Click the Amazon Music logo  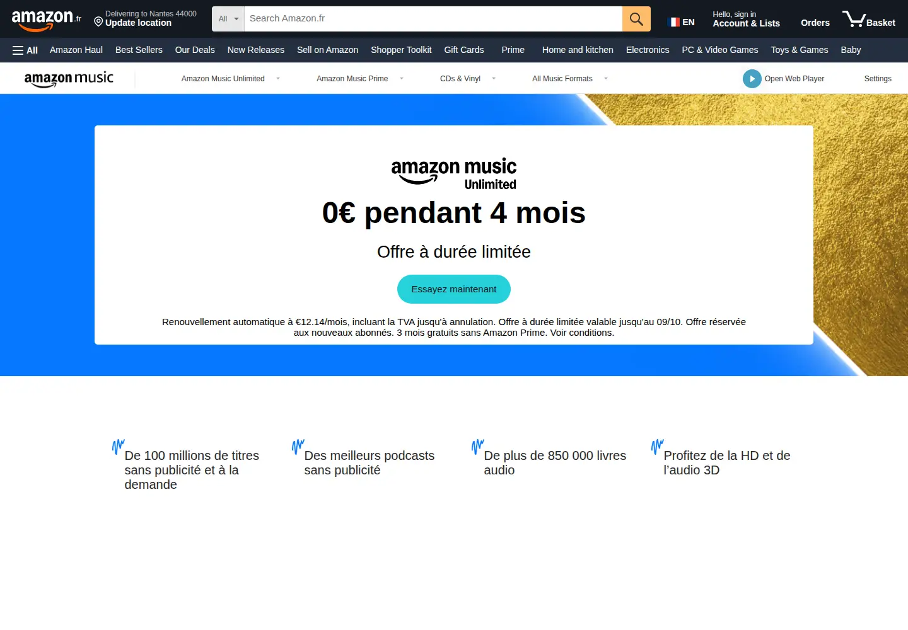(69, 79)
